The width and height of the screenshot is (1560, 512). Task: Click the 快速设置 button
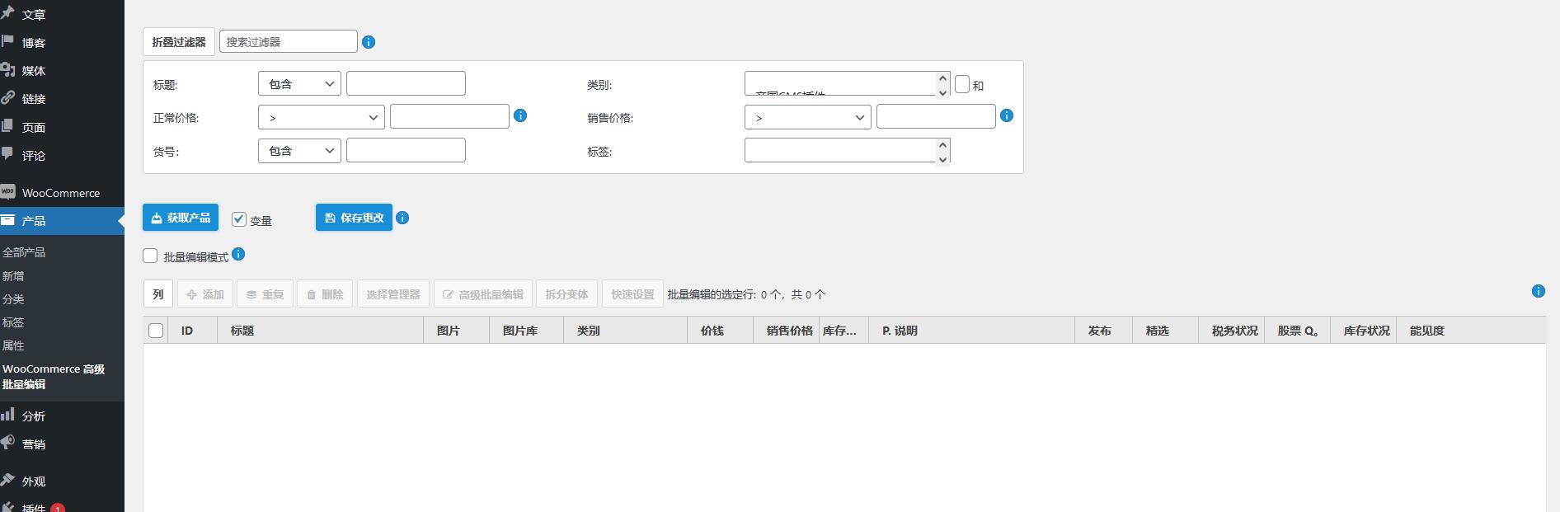632,294
